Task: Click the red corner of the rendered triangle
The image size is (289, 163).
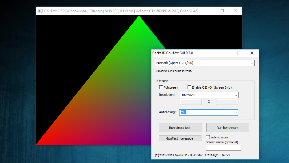Action: point(40,142)
